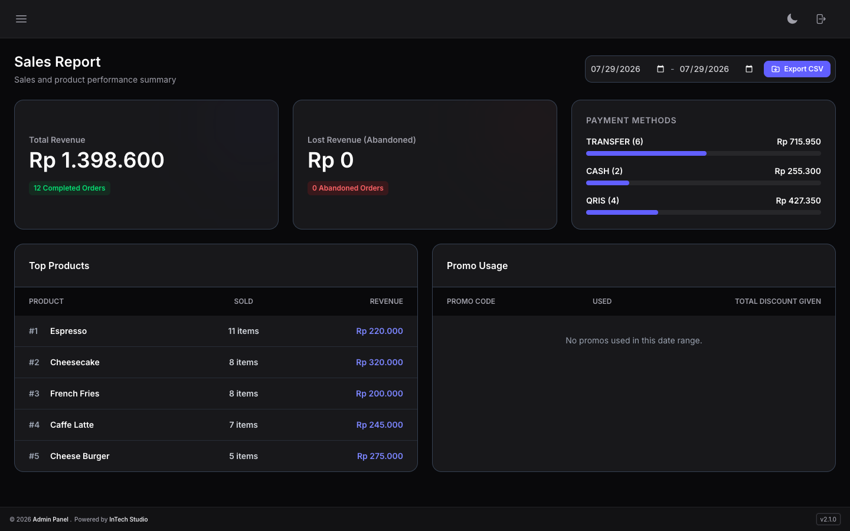Edit the end date field
Viewport: 850px width, 531px height.
(717, 69)
